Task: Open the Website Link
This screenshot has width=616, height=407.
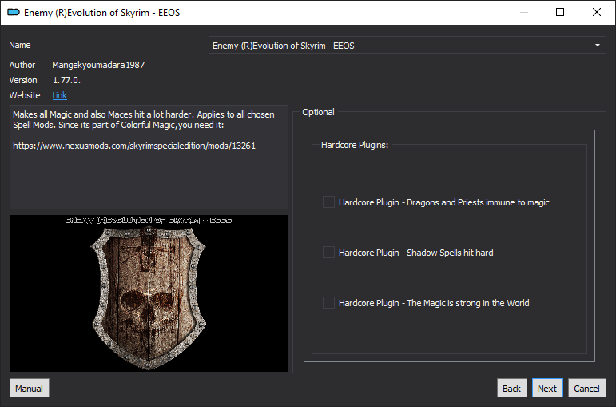Action: (x=59, y=95)
